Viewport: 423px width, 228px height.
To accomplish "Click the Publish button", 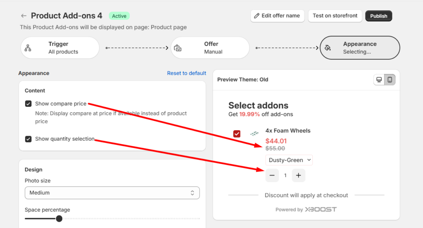I will click(x=378, y=16).
